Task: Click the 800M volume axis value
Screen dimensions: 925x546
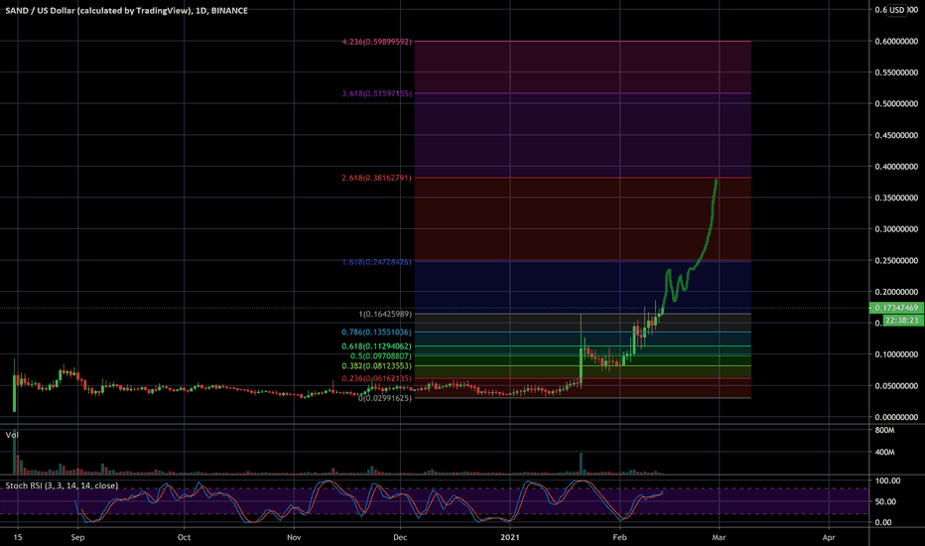Action: [884, 430]
